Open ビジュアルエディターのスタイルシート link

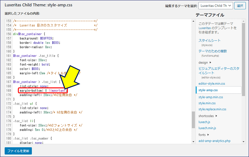(219, 71)
